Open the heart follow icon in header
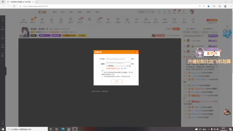Screen dimensions: 233x131 click(x=164, y=11)
